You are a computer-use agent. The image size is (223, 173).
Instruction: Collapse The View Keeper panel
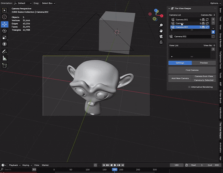[x=169, y=9]
